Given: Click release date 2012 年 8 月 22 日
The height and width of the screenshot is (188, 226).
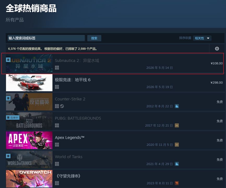Looking at the screenshot, I should click(x=159, y=106).
